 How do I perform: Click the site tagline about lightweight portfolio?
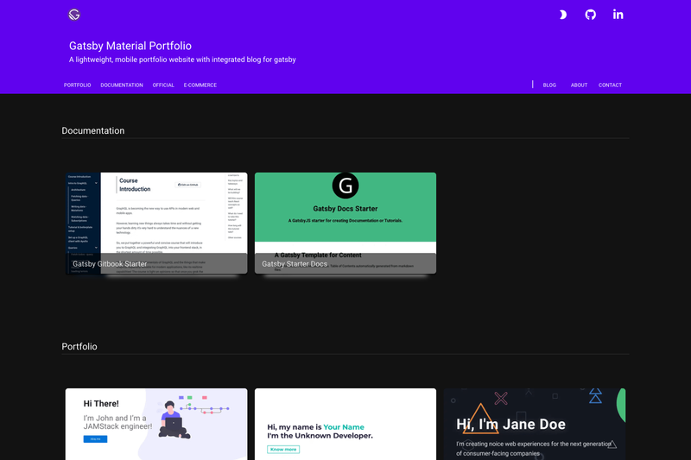(182, 60)
